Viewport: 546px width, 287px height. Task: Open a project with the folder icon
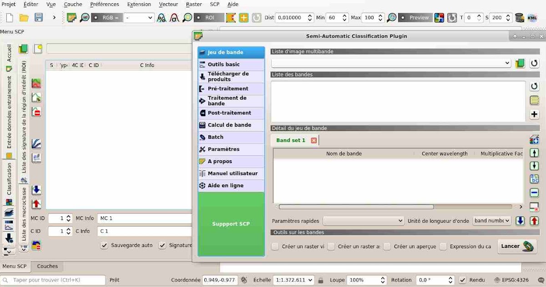point(24,18)
